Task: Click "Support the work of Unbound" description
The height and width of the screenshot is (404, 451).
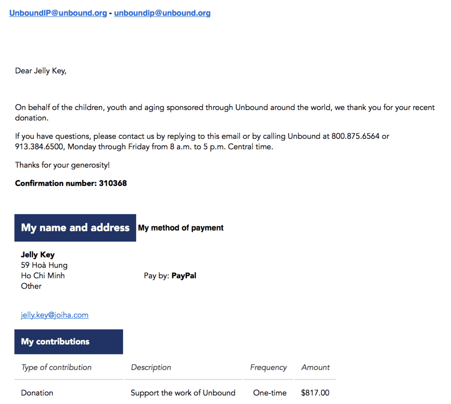Action: tap(183, 393)
